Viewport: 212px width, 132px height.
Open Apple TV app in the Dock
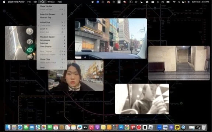(x=85, y=127)
